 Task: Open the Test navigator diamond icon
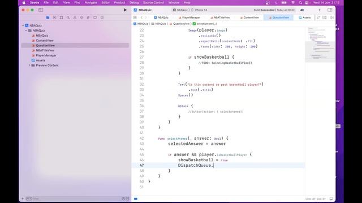81,17
